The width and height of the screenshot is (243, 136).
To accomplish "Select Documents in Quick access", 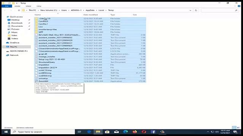I will 17,26.
